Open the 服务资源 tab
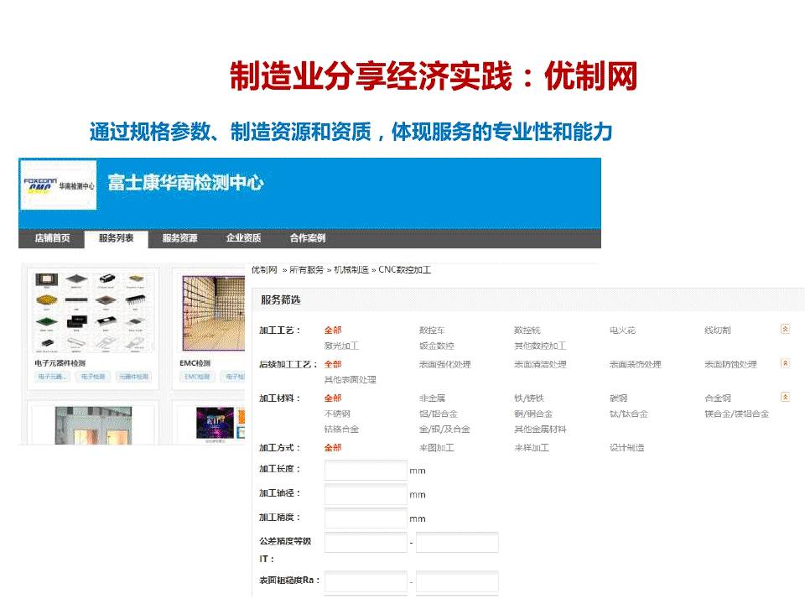This screenshot has height=604, width=805. tap(179, 238)
